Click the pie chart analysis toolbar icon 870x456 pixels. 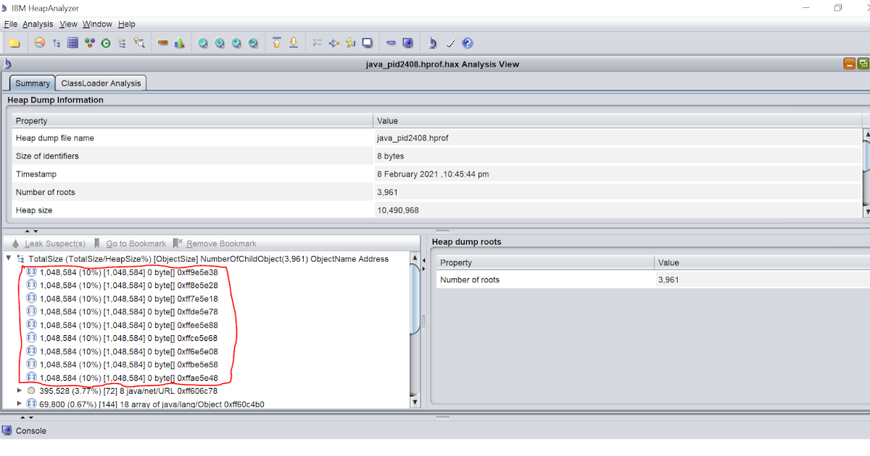click(39, 43)
